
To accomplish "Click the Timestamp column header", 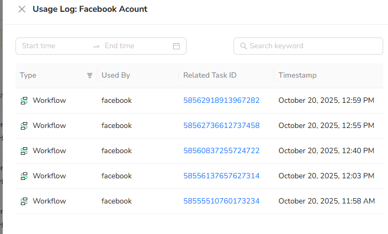I will point(298,76).
